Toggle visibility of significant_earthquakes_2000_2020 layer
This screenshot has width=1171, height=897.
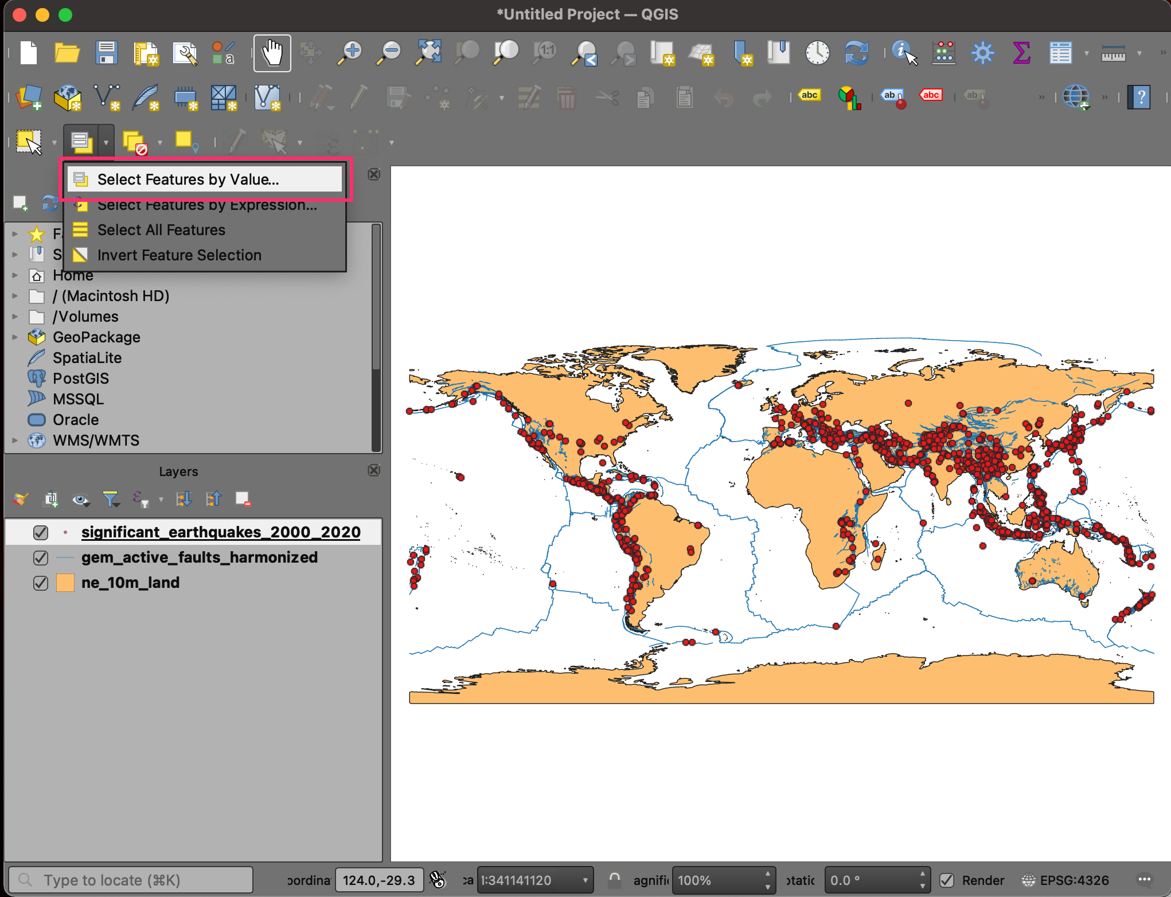click(x=40, y=532)
